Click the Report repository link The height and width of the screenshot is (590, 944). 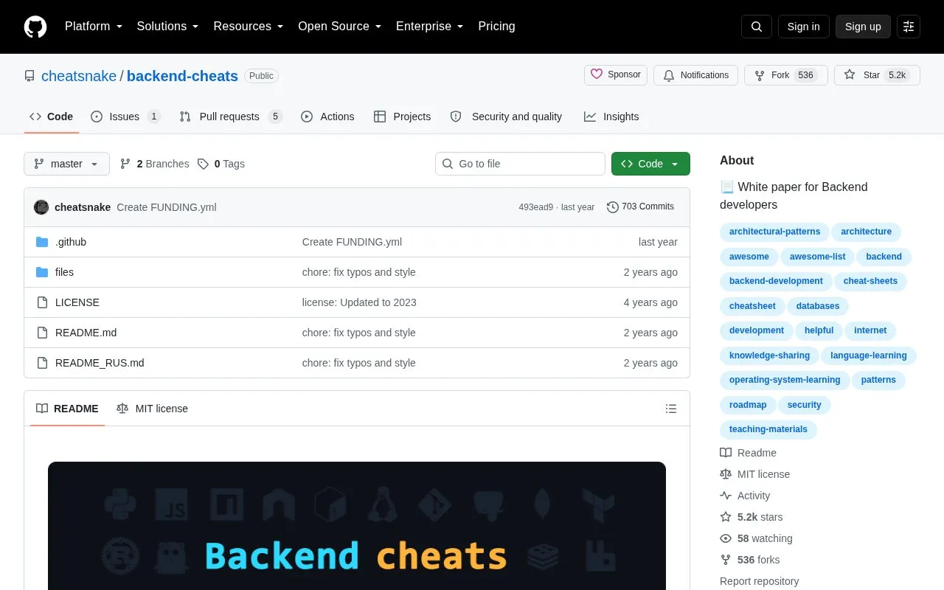click(x=759, y=581)
